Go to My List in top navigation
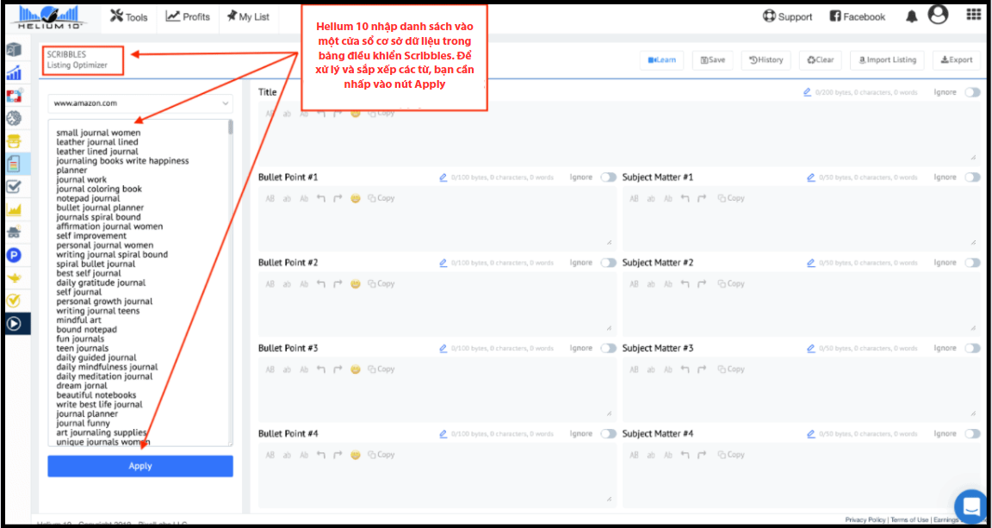 pyautogui.click(x=248, y=16)
